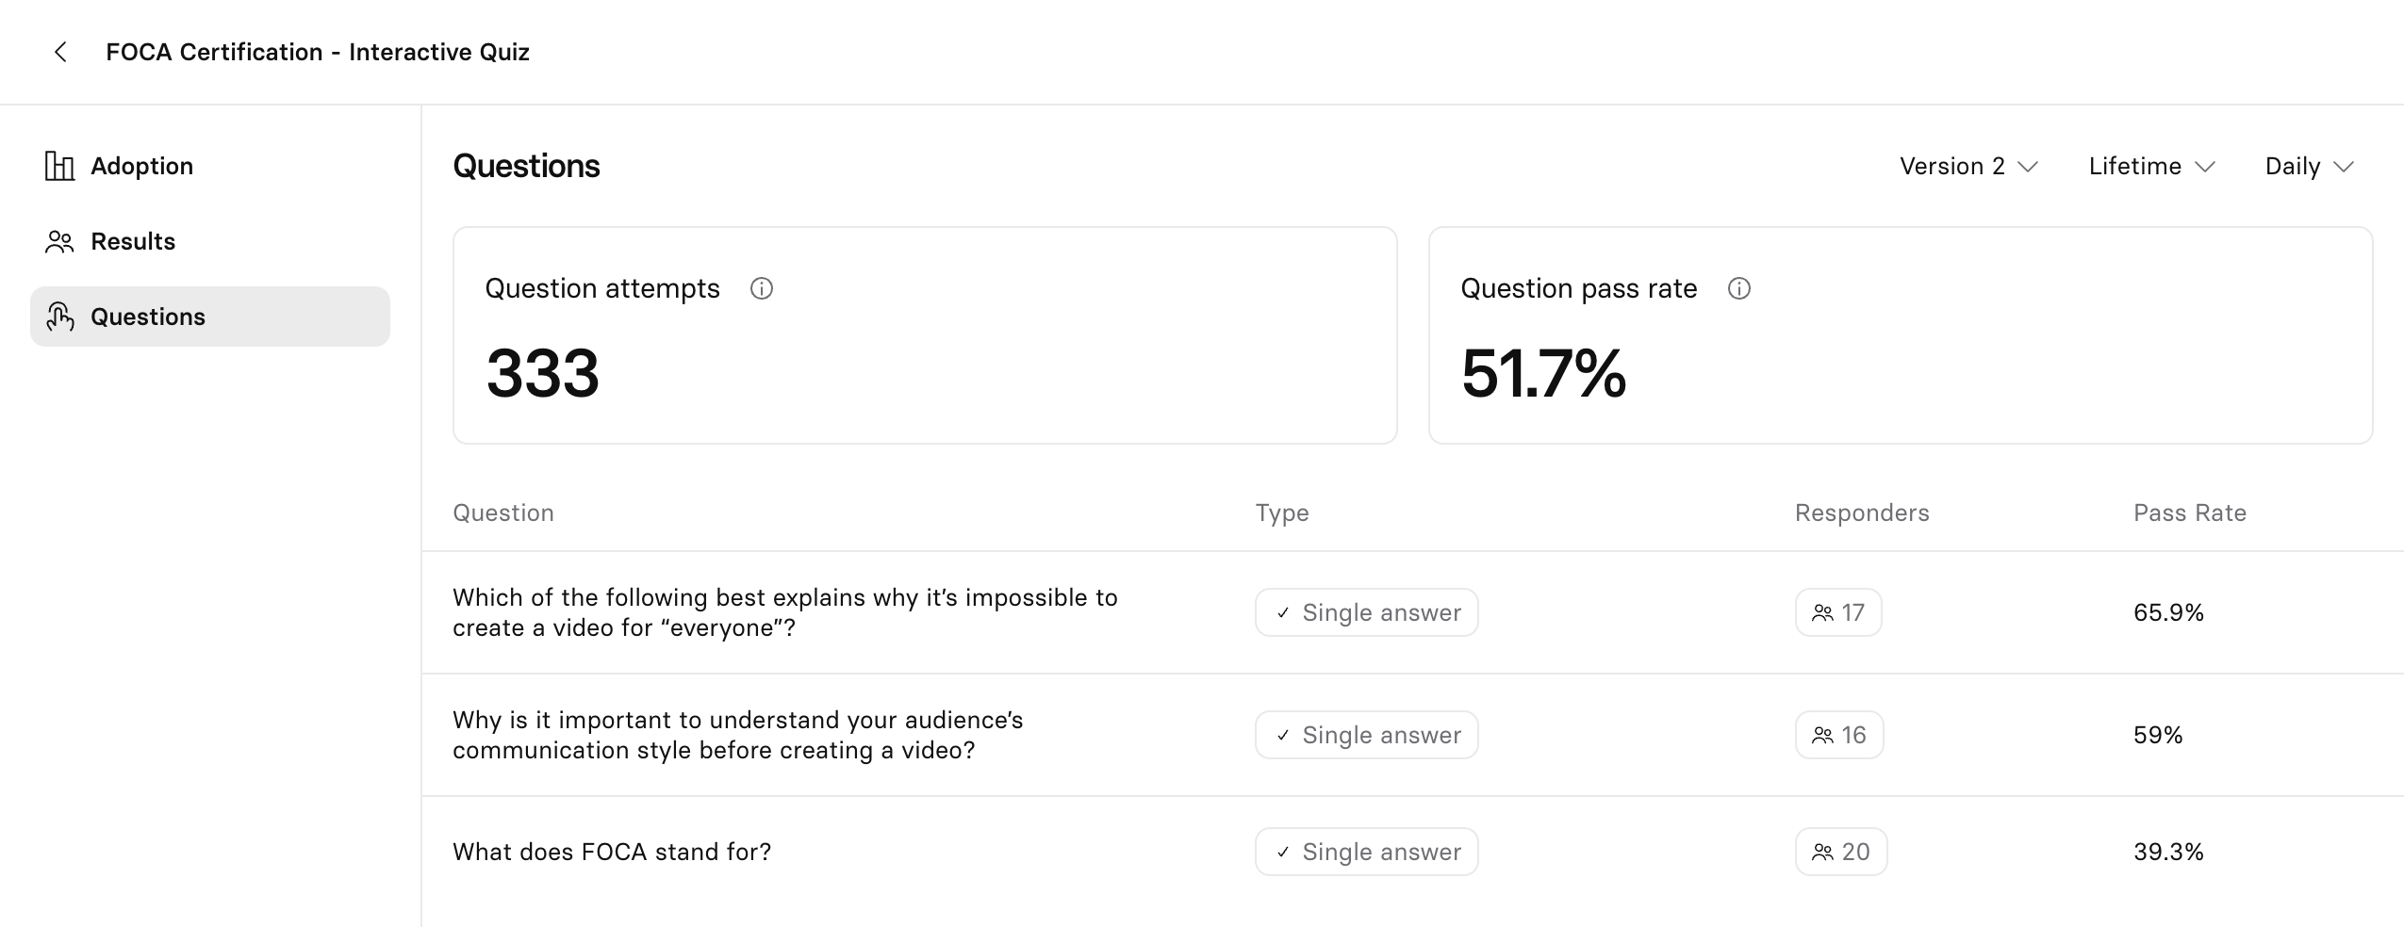Click the Questions hand-tap icon
The image size is (2404, 927).
click(59, 317)
